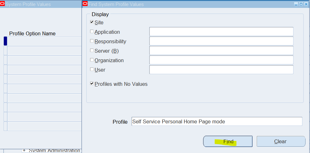Enable the Responsibility checkbox
310x153 pixels.
[92, 41]
